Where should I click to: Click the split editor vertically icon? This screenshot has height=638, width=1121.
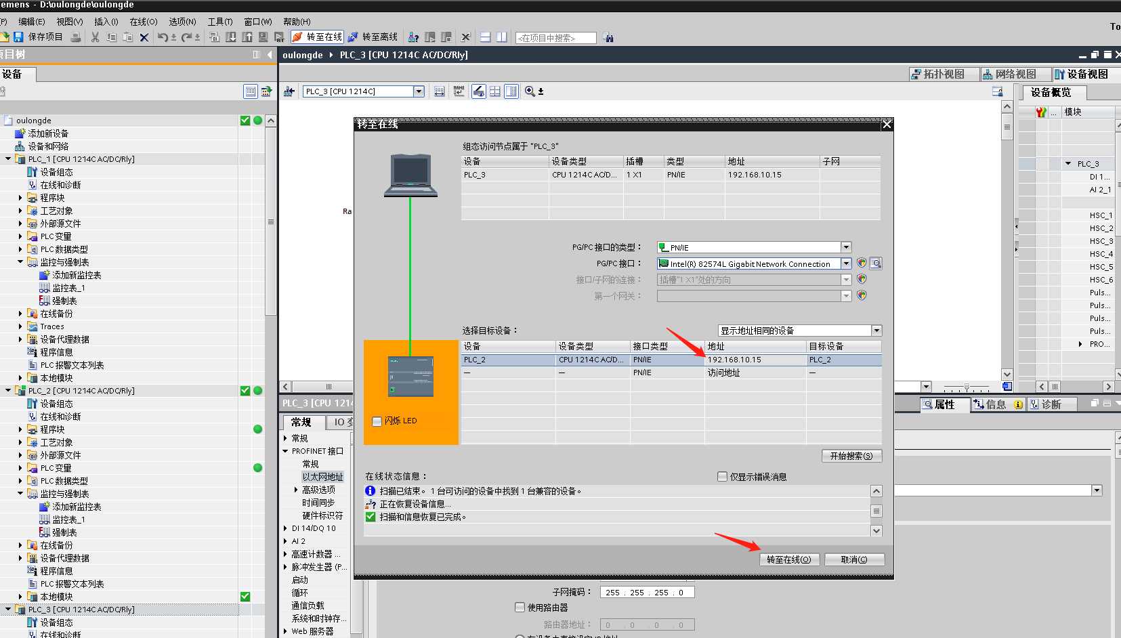[502, 37]
